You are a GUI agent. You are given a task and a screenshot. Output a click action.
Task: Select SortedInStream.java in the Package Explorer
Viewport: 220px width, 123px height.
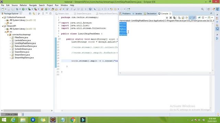[x=23, y=49]
